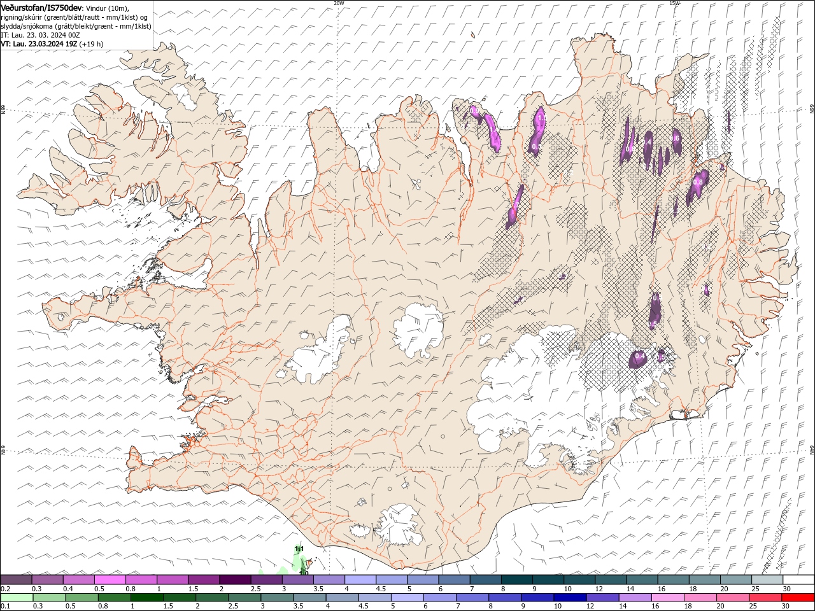
Task: Pick the grey-mauve snow swatch between 0.2 and 0.3
Action: tap(16, 579)
